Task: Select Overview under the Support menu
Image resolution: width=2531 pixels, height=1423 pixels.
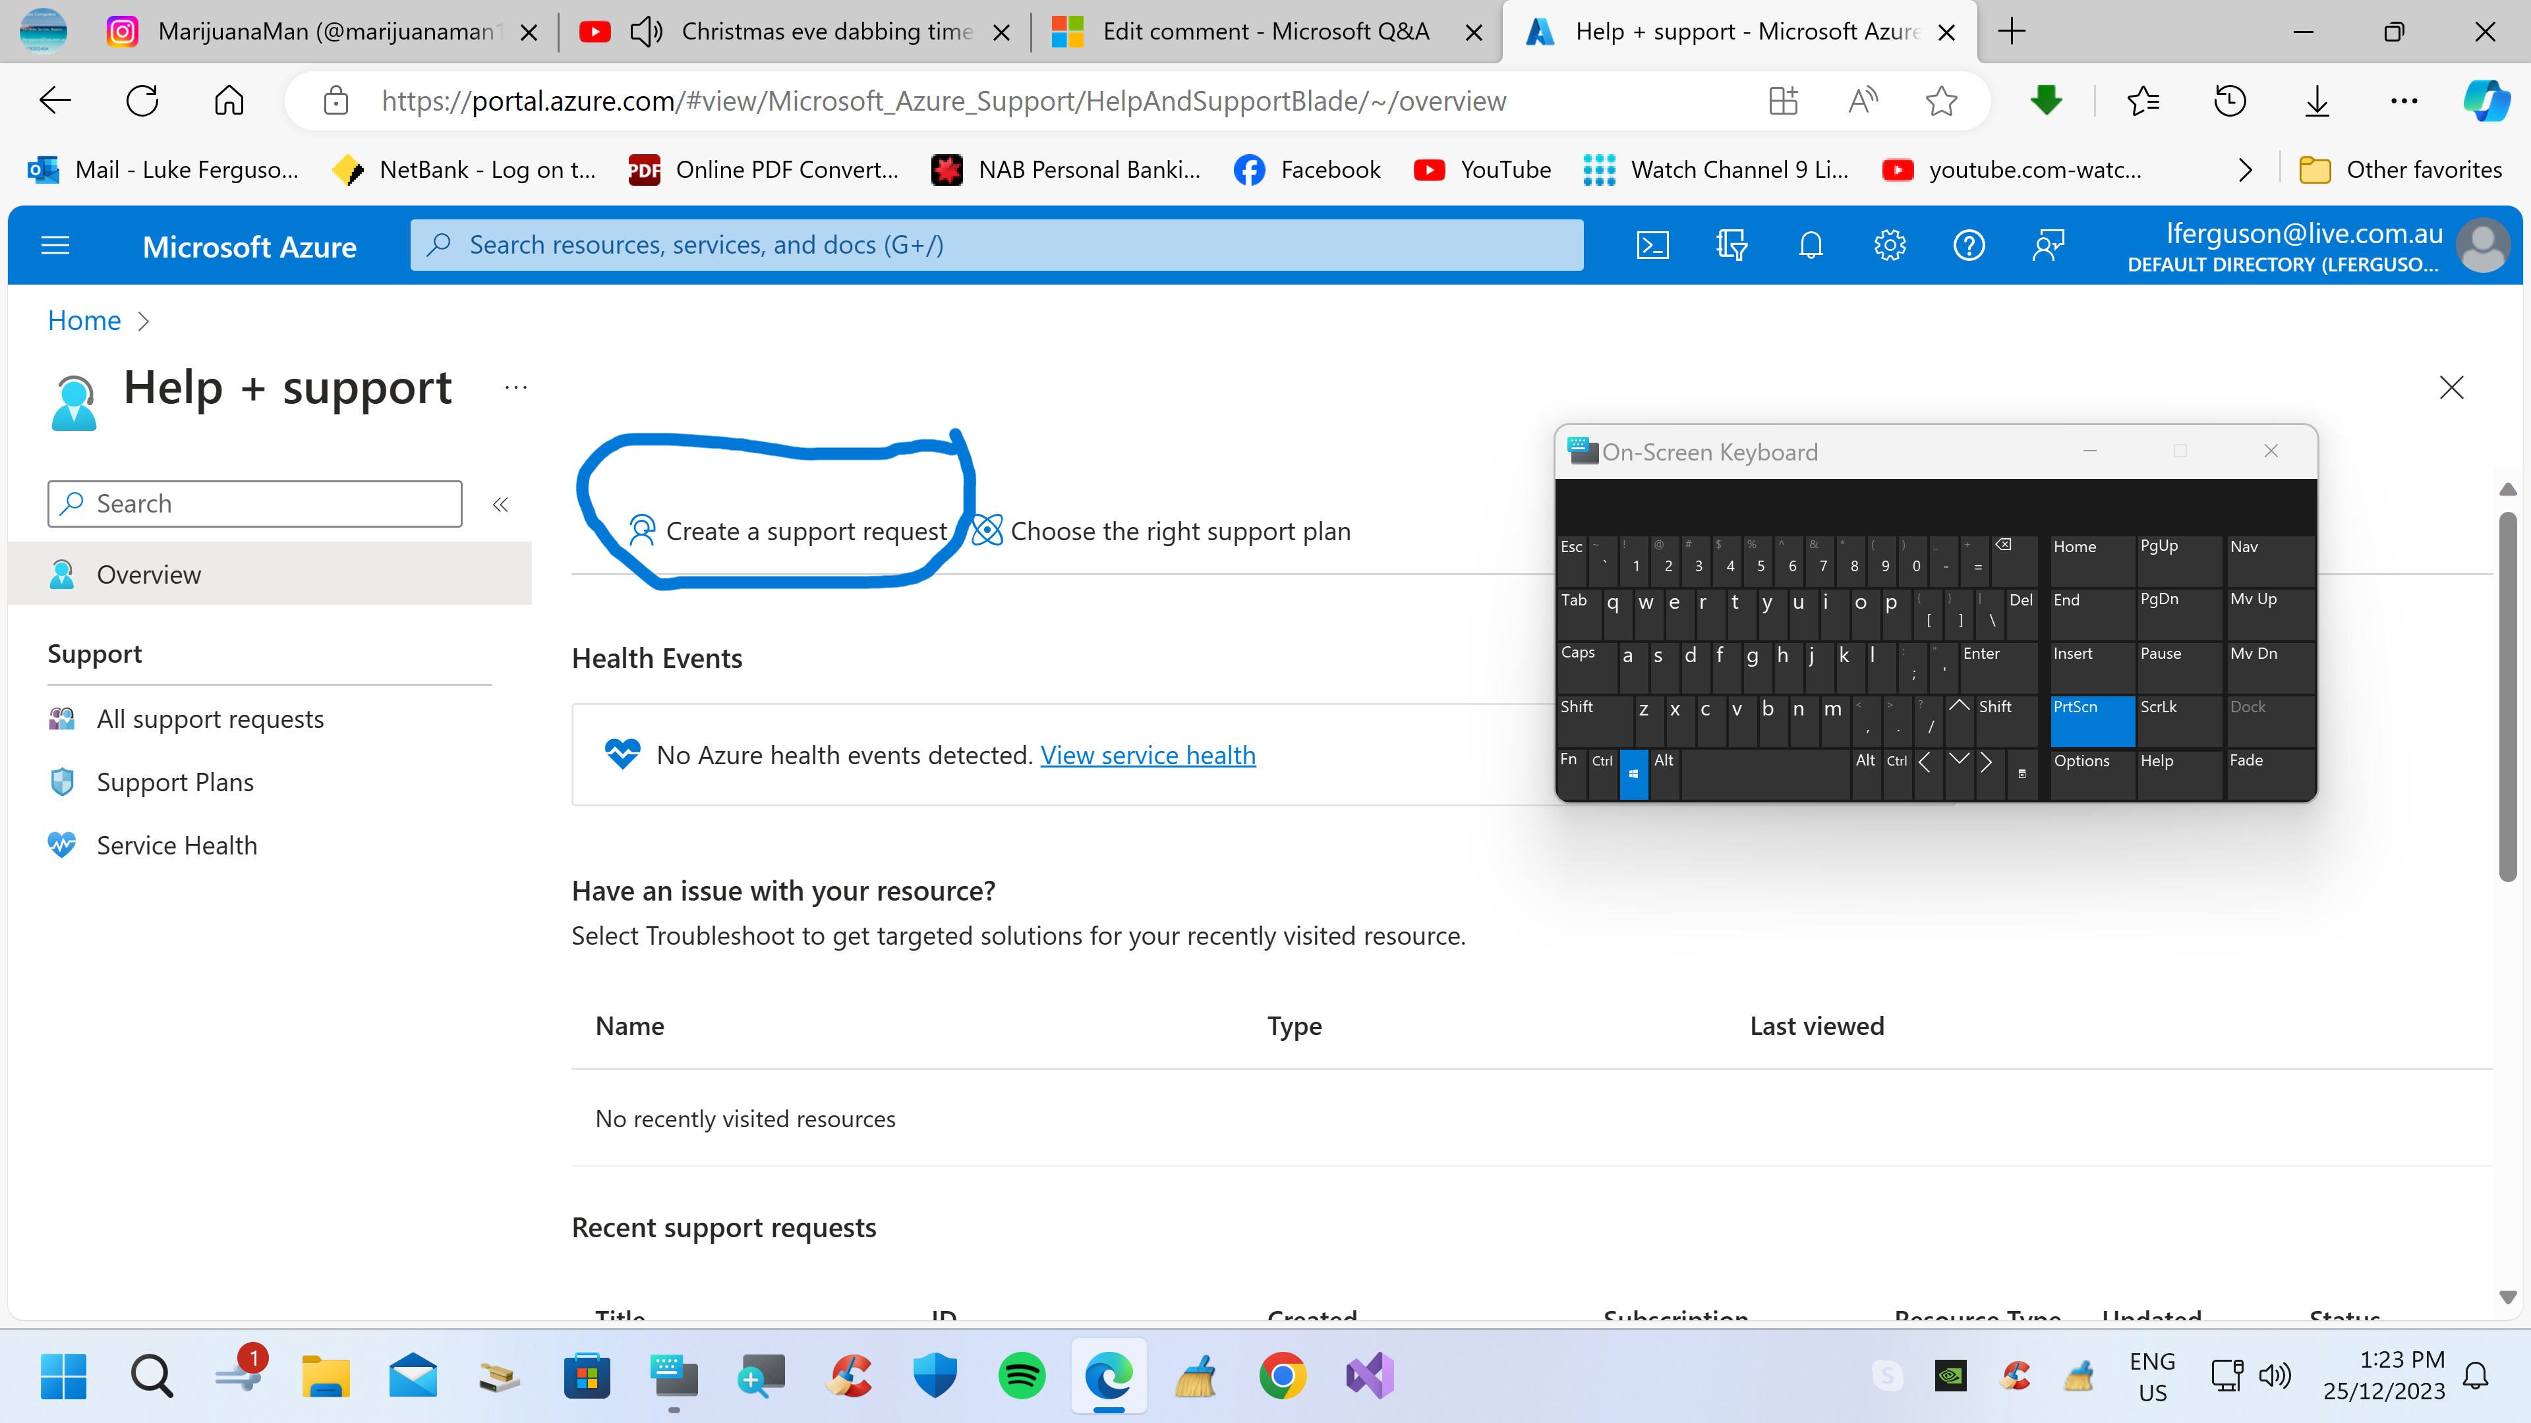Action: click(x=148, y=574)
